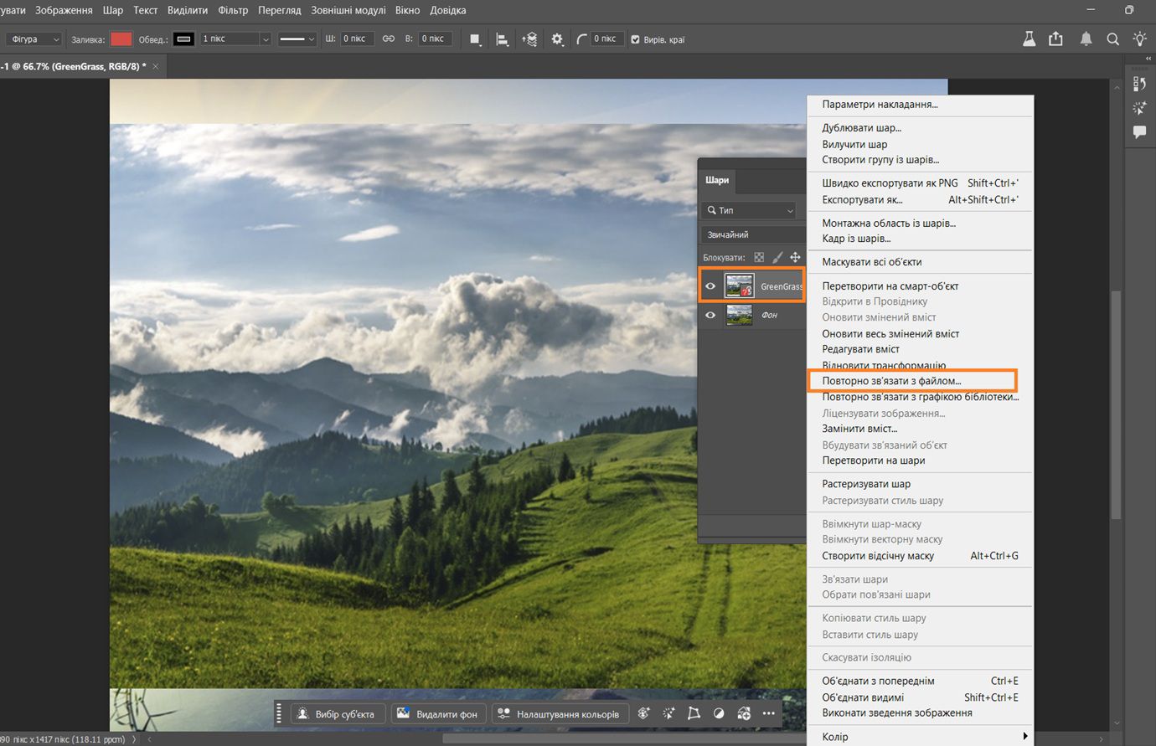Hide the GreenGrass layer via eye icon
This screenshot has width=1156, height=746.
coord(710,286)
